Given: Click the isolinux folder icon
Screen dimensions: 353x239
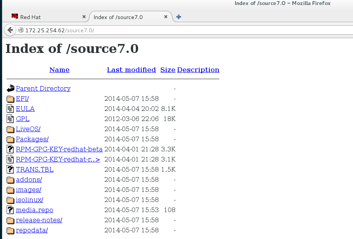Looking at the screenshot, I should 11,200.
